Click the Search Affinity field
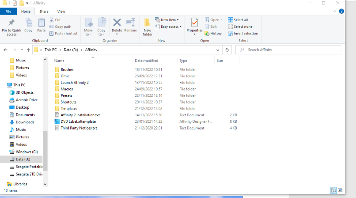356x198 pixels. point(288,50)
